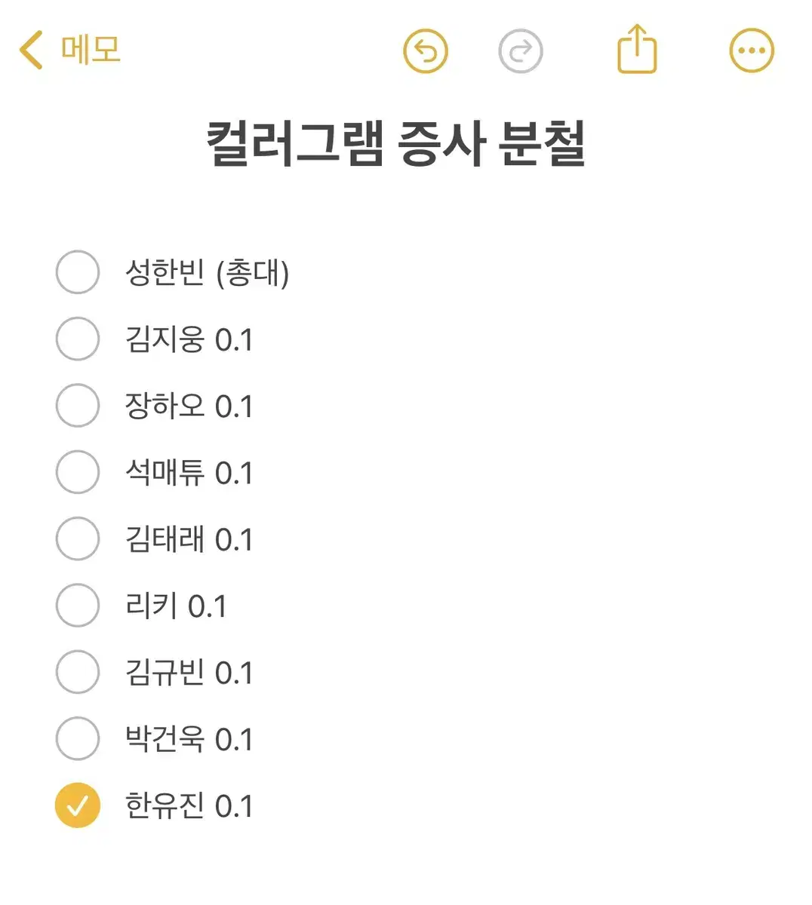The height and width of the screenshot is (905, 812).
Task: Tap the undo arrow icon
Action: coord(426,51)
